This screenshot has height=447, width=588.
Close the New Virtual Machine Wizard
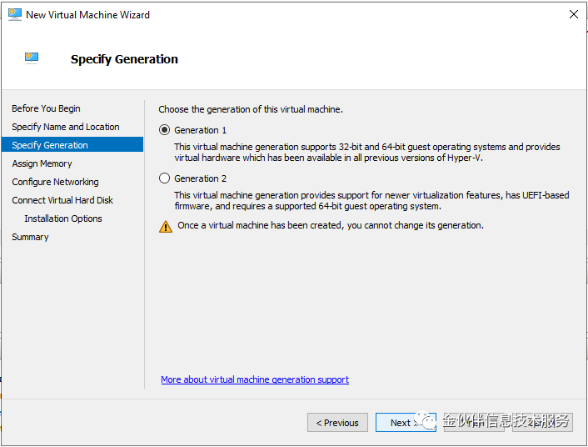pos(573,14)
